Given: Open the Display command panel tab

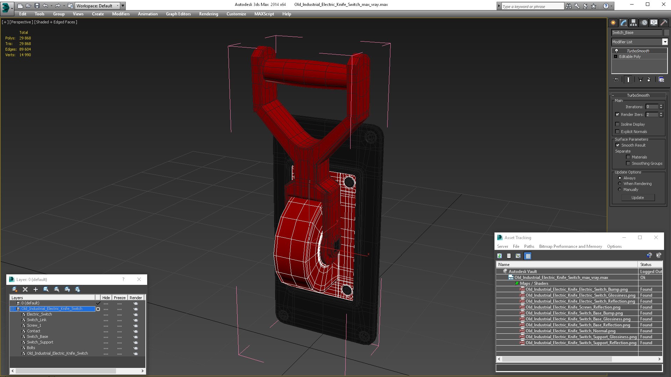Looking at the screenshot, I should [654, 23].
